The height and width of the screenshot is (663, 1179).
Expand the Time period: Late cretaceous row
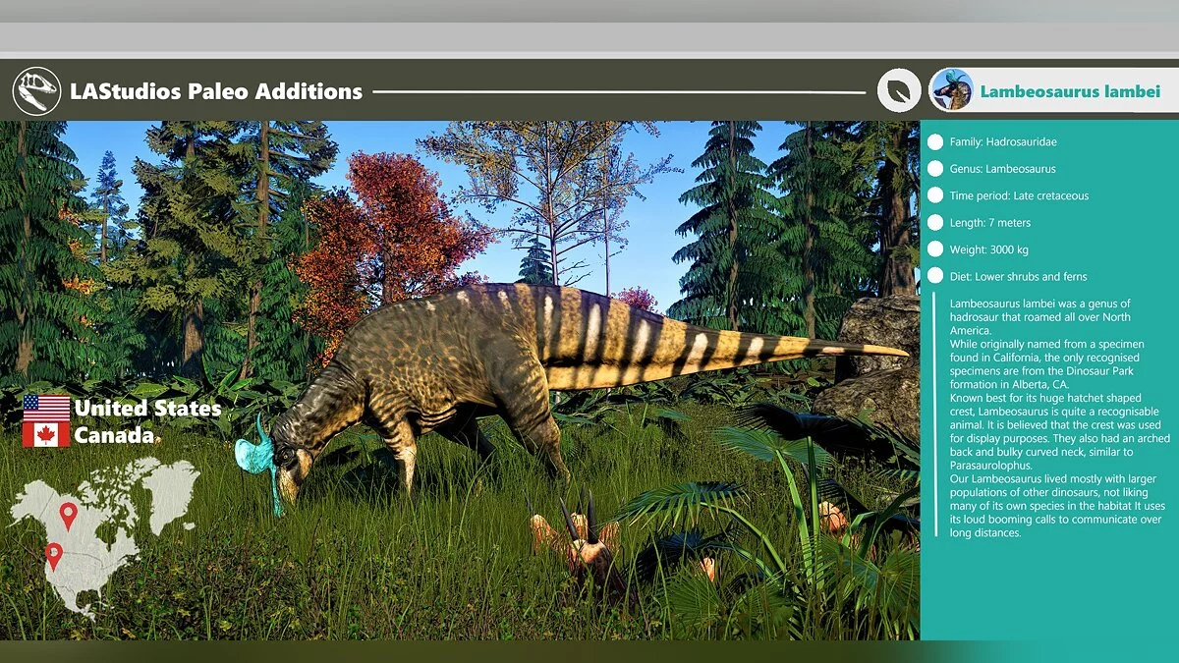pos(1017,195)
